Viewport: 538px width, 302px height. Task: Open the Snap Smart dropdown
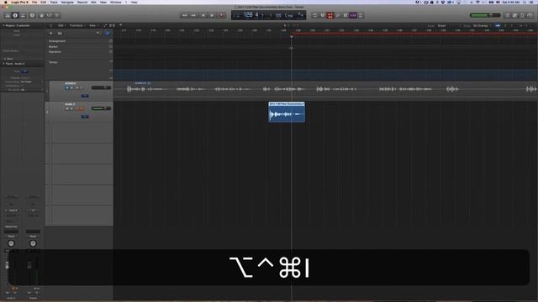tap(443, 26)
